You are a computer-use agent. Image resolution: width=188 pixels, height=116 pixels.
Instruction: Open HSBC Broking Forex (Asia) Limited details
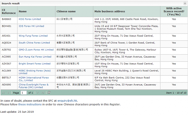(x=35, y=72)
